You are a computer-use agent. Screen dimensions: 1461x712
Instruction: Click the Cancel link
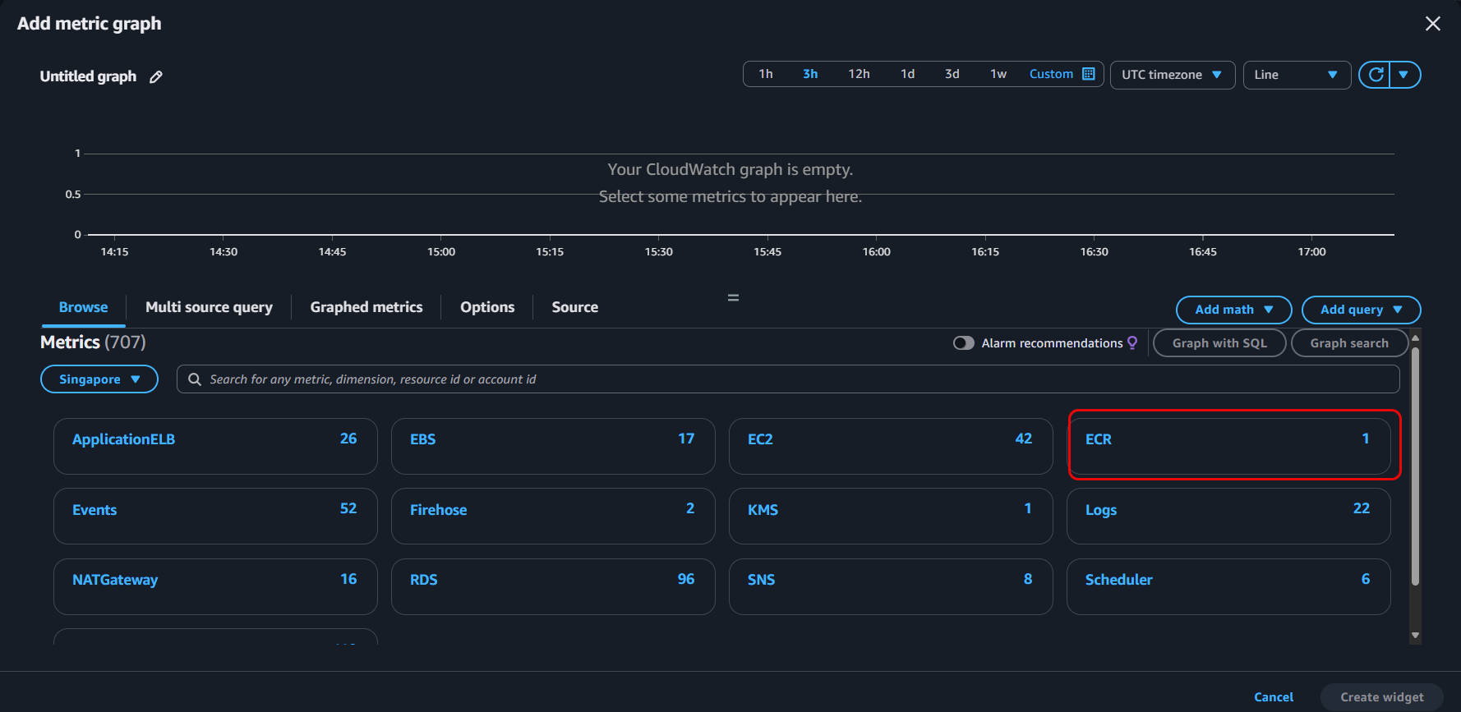coord(1274,697)
